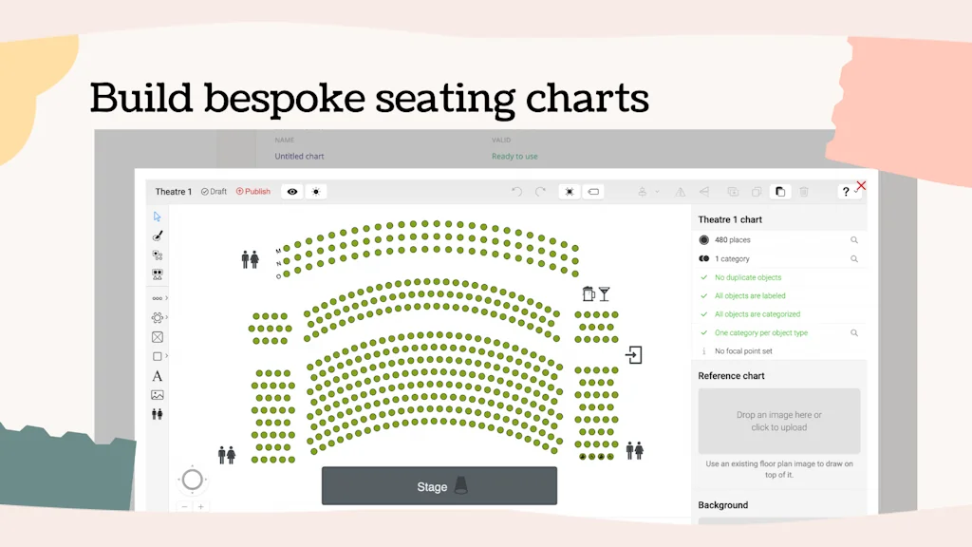The image size is (972, 547).
Task: Click the trash delete icon
Action: pos(804,191)
